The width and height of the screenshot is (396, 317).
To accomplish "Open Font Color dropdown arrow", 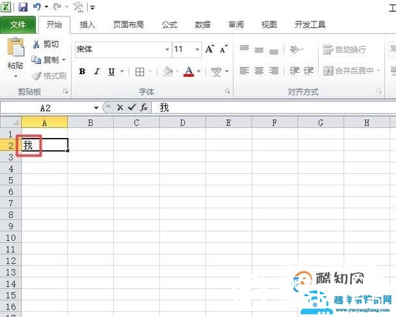I will point(199,72).
